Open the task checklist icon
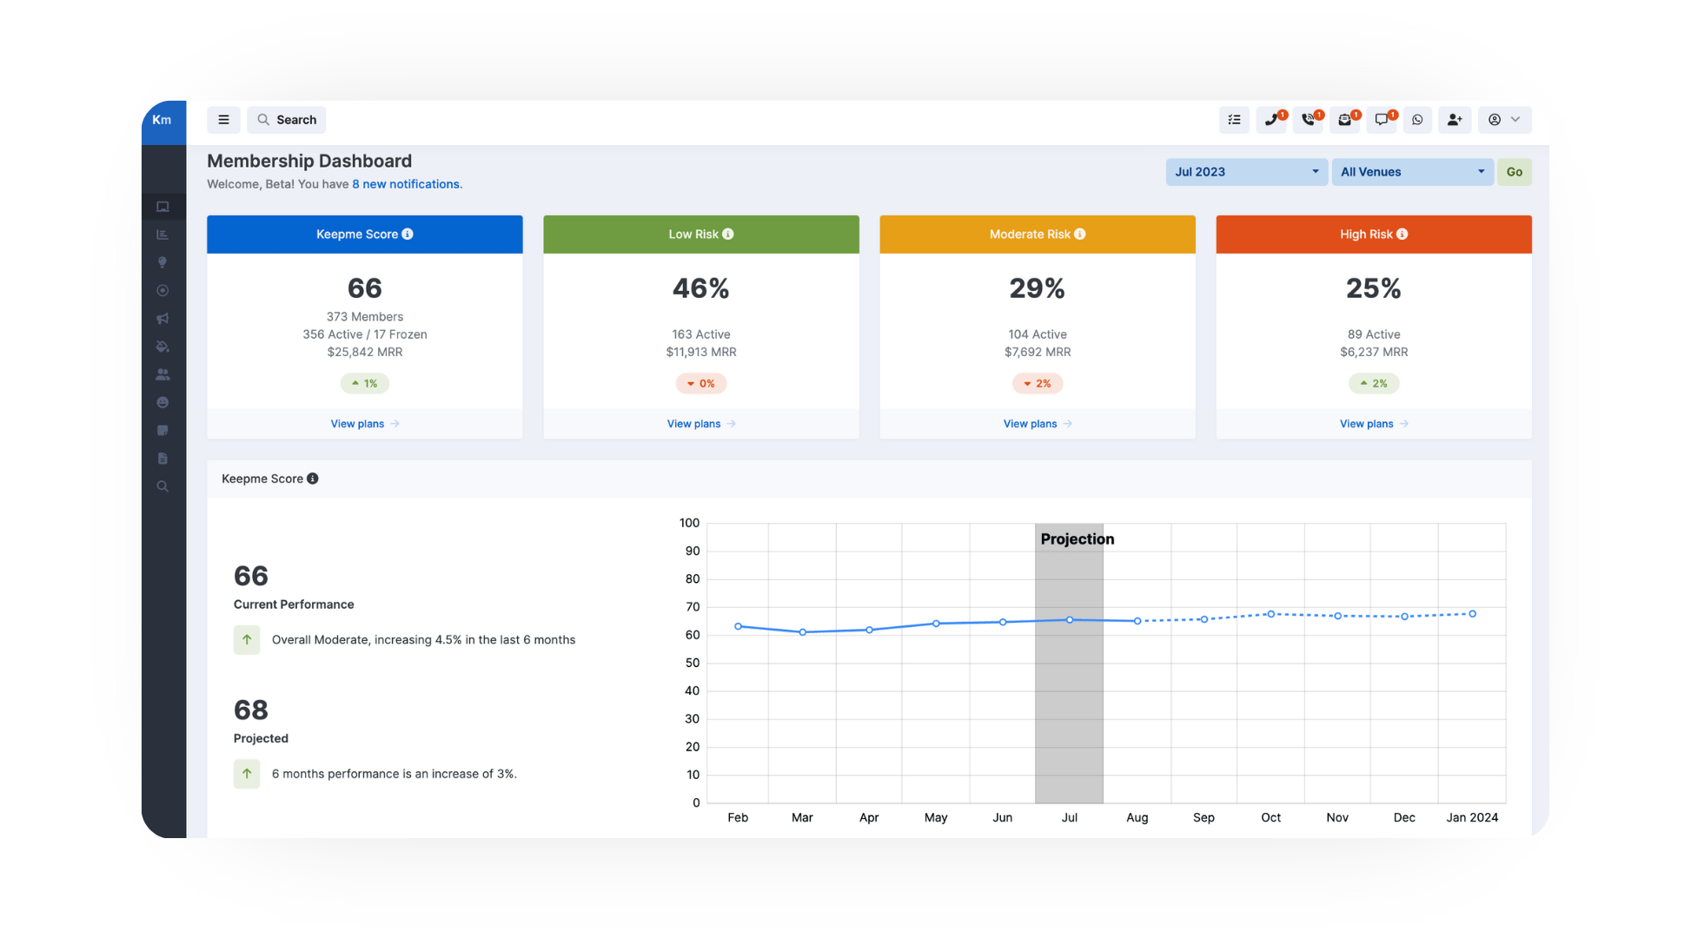This screenshot has width=1691, height=938. pyautogui.click(x=1234, y=120)
